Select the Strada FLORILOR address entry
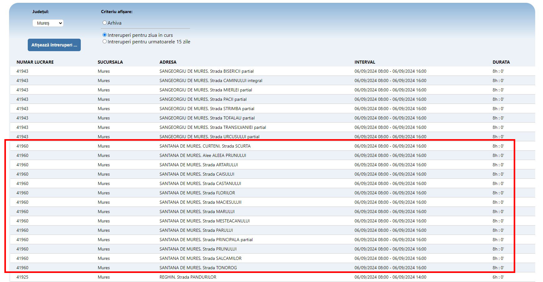This screenshot has width=543, height=282. 197,193
